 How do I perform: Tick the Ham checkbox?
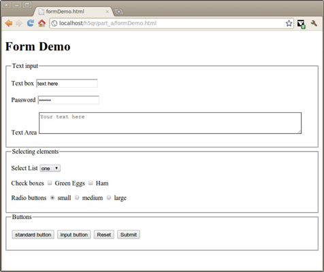pyautogui.click(x=91, y=183)
